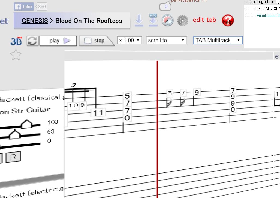Screen dimensions: 280x198
Task: Open the TAB Multitrack view dropdown
Action: pyautogui.click(x=218, y=40)
